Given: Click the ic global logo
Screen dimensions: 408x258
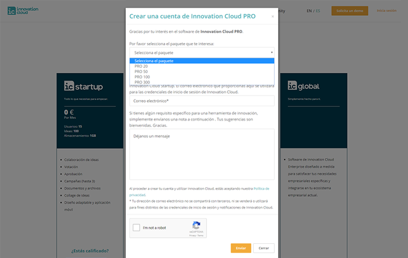Looking at the screenshot, I should [304, 86].
